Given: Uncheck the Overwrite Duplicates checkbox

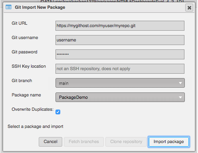Looking at the screenshot, I should [58, 112].
